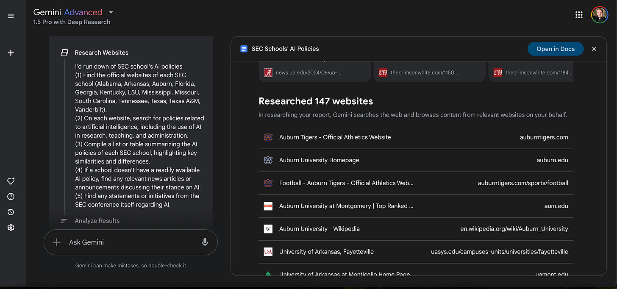The image size is (617, 289).
Task: Open the Google account avatar
Action: click(x=600, y=15)
